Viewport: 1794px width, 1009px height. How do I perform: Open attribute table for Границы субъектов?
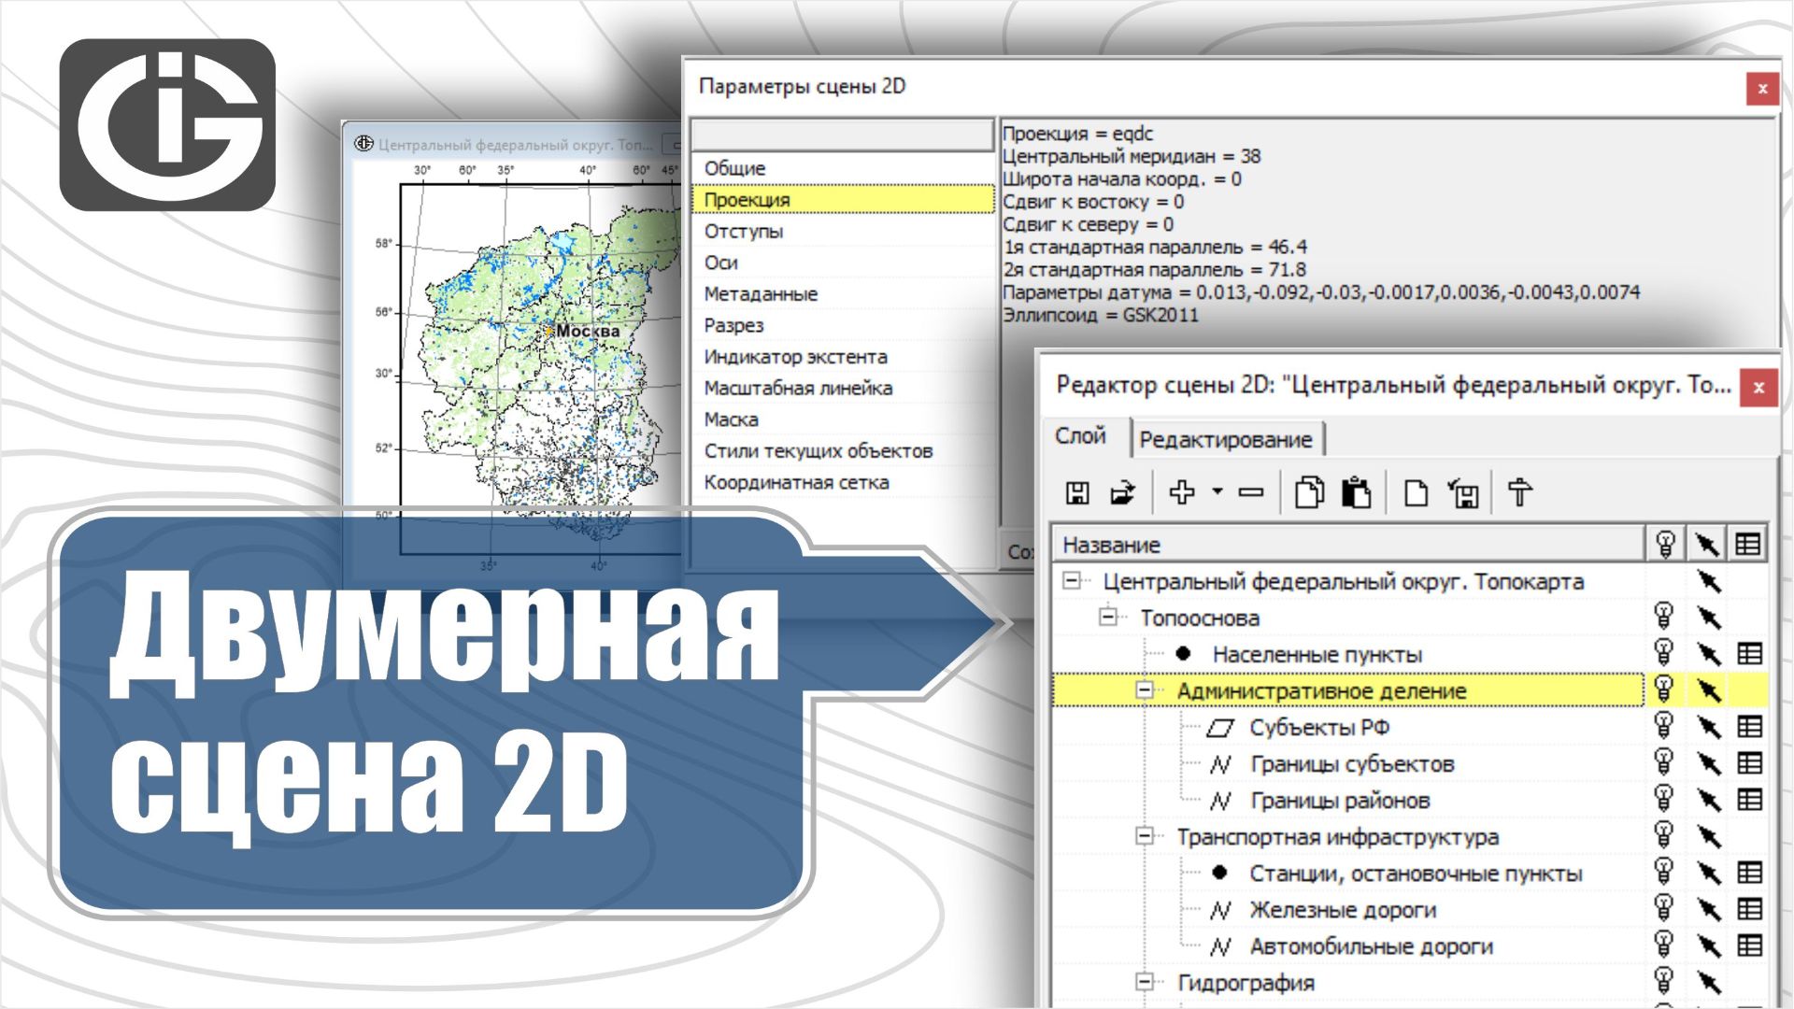pyautogui.click(x=1749, y=762)
